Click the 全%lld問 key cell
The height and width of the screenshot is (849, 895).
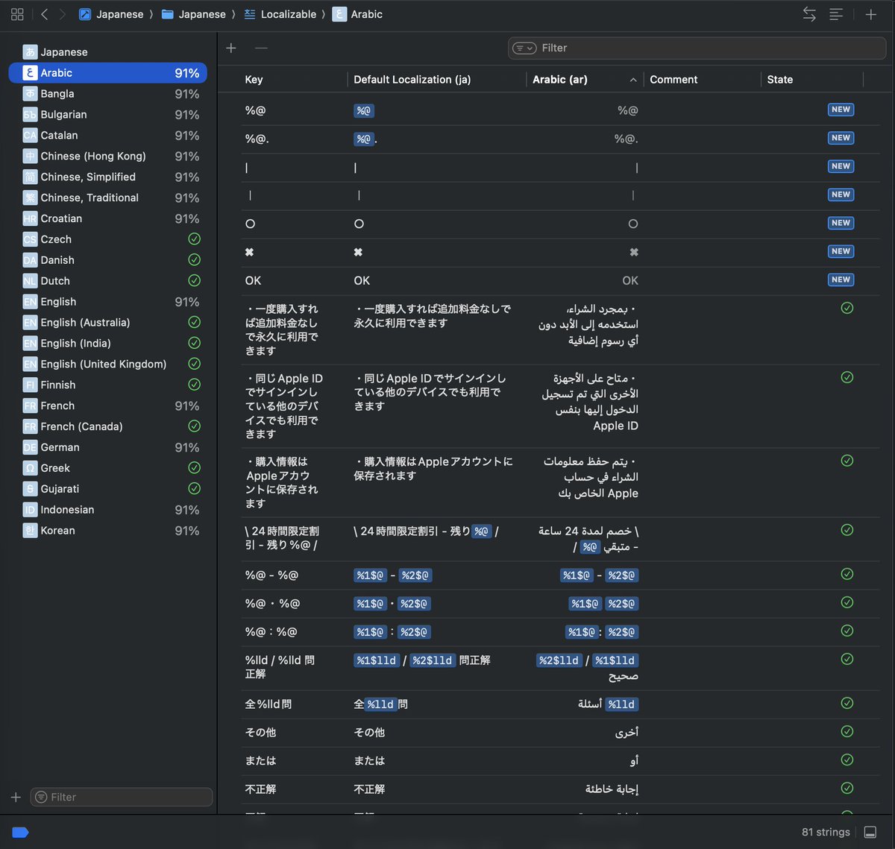coord(268,704)
